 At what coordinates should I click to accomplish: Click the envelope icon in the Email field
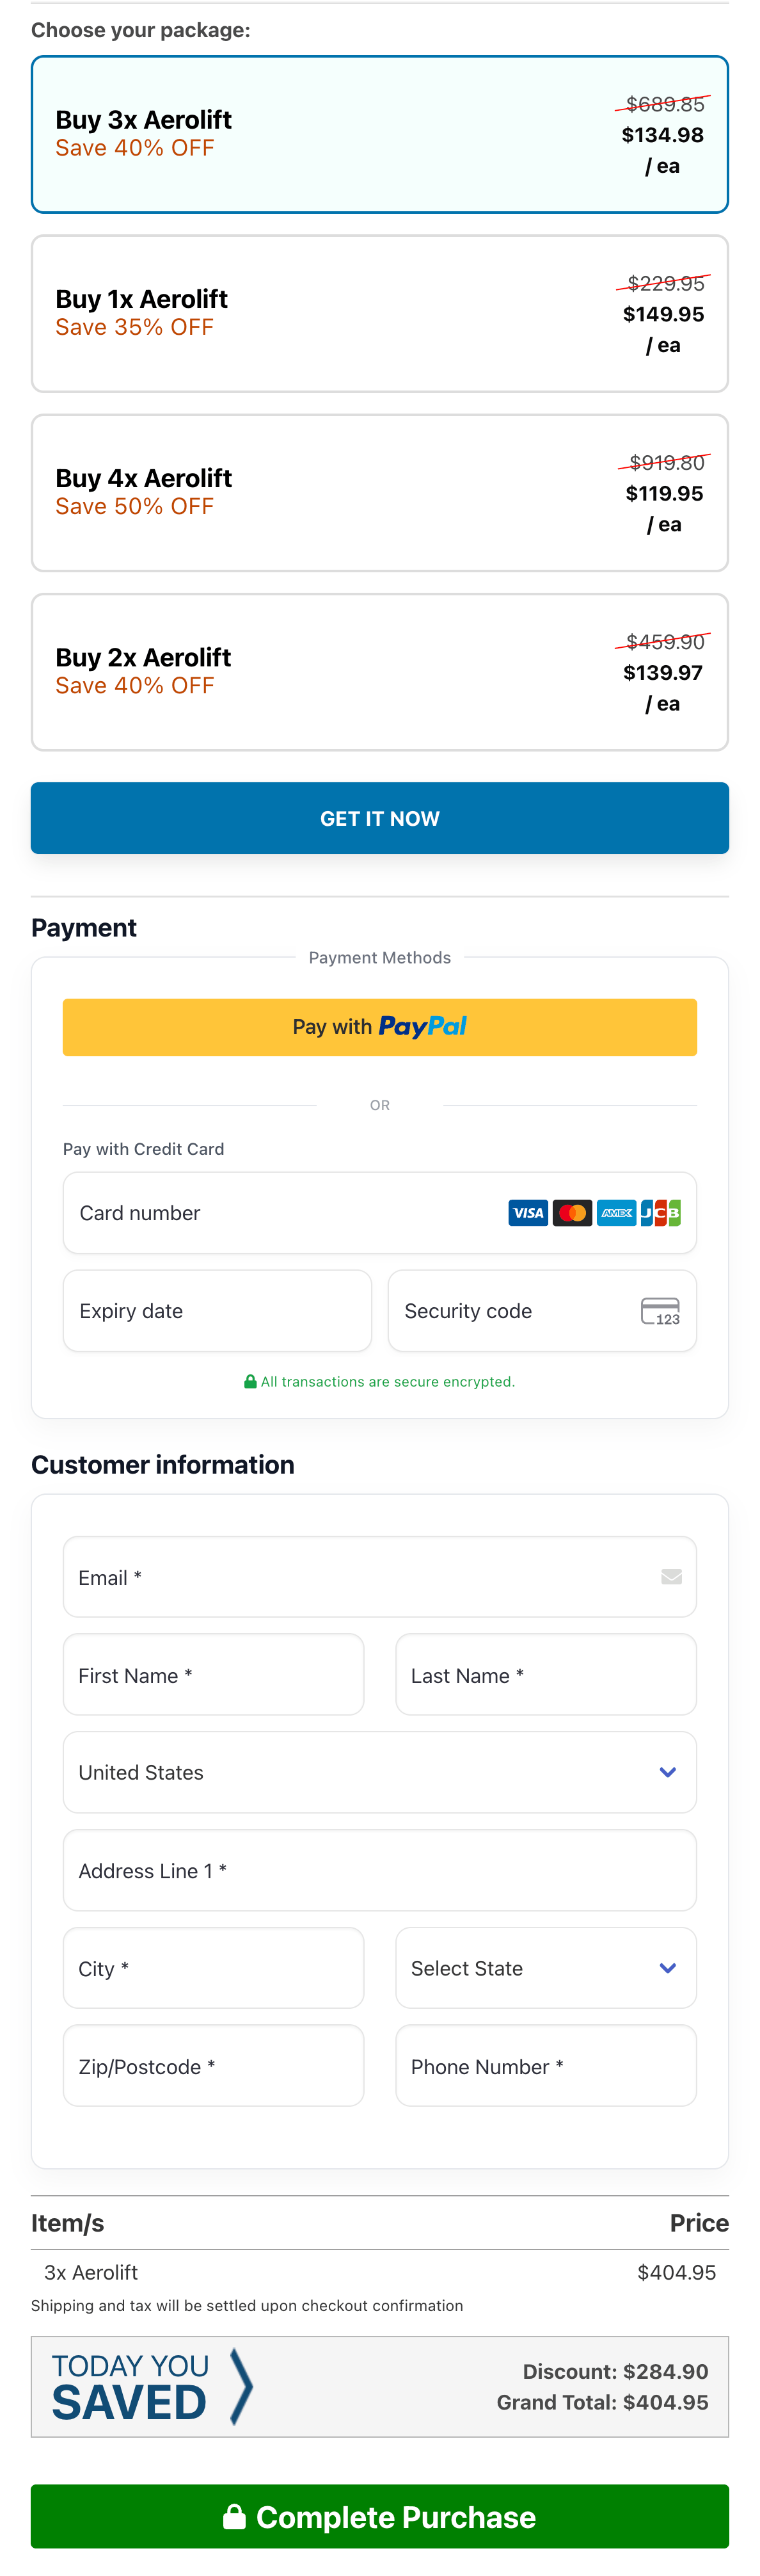[x=672, y=1577]
